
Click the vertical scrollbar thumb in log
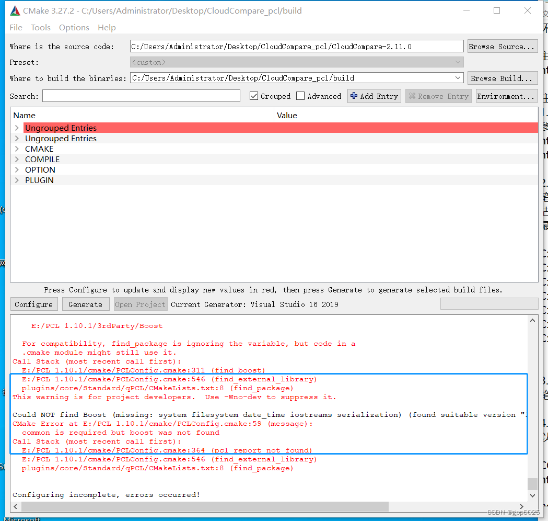click(x=532, y=484)
